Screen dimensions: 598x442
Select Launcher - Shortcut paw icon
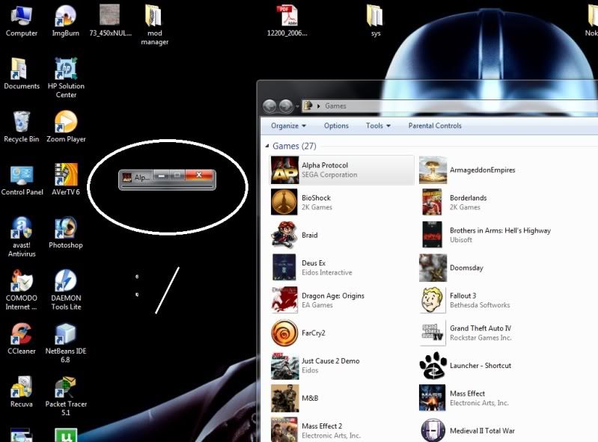(x=433, y=366)
